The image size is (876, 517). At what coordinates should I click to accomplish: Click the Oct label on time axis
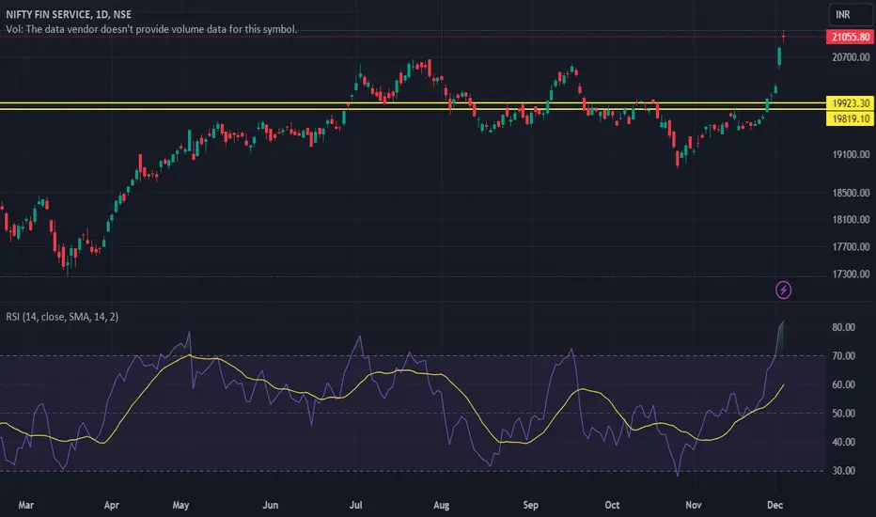[x=612, y=506]
